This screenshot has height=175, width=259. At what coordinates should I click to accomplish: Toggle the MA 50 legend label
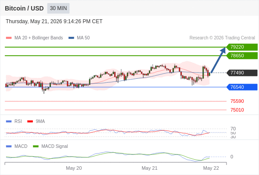(83, 38)
